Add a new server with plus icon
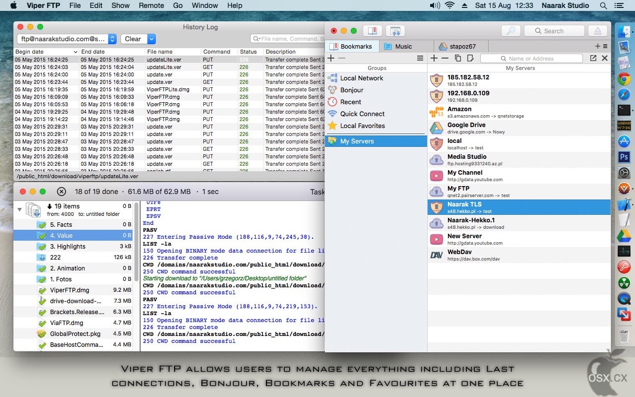 point(434,58)
